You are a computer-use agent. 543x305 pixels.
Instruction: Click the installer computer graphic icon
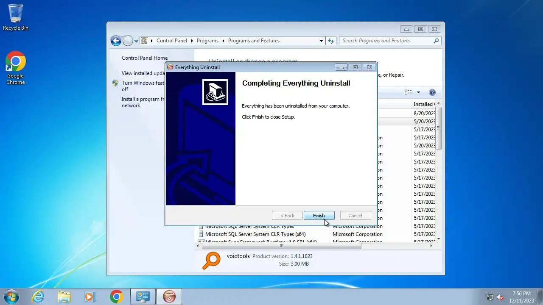[215, 92]
